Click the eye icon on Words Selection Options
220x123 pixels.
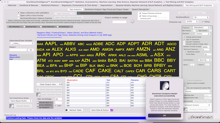tap(38, 90)
